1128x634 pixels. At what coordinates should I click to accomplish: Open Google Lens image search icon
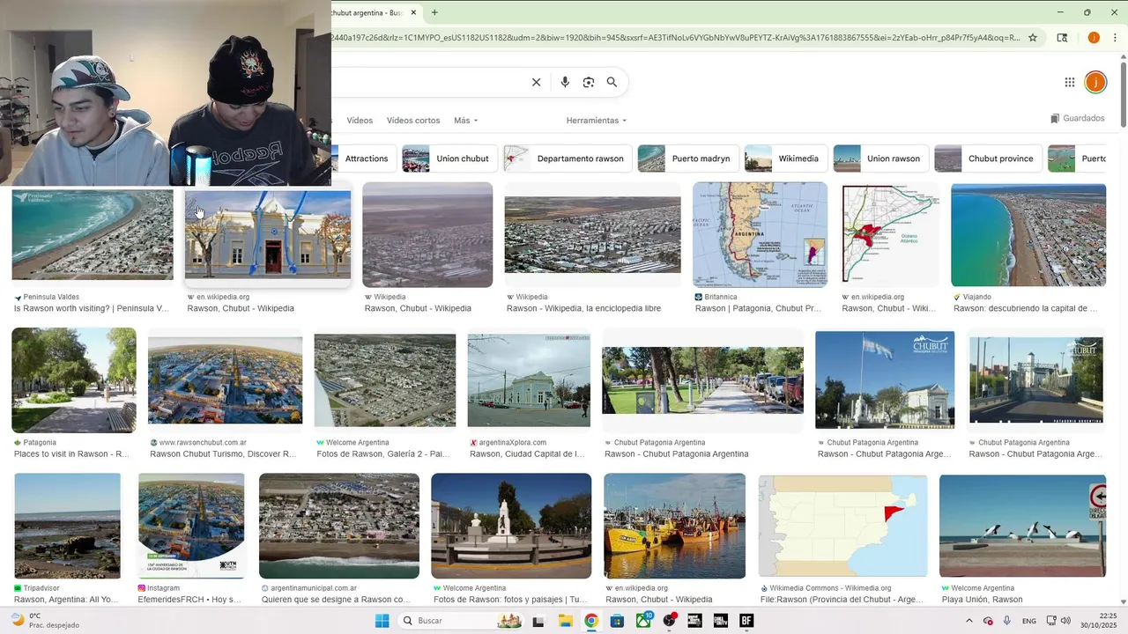589,82
